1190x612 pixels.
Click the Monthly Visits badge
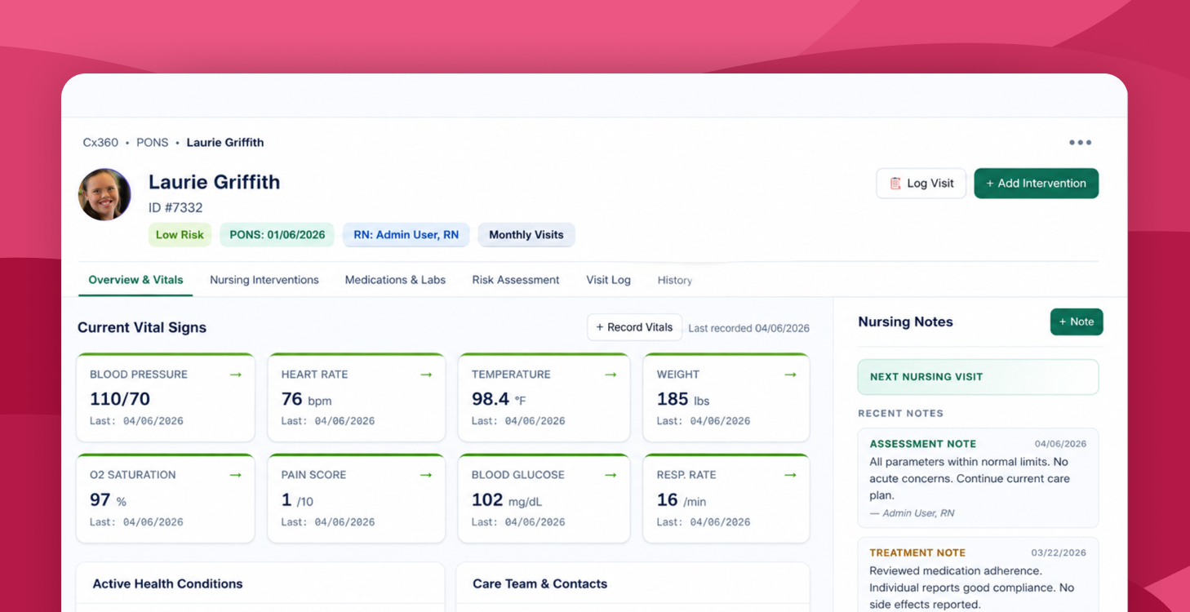pyautogui.click(x=526, y=235)
